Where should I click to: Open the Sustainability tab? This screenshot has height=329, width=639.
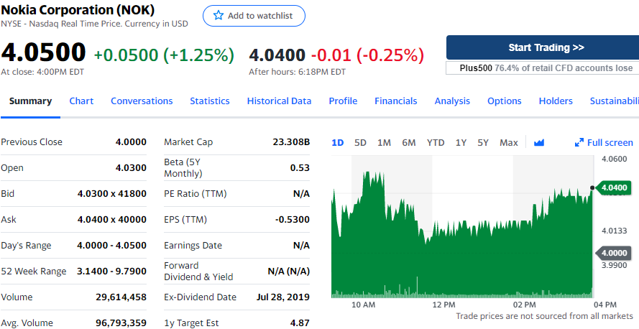tap(615, 101)
